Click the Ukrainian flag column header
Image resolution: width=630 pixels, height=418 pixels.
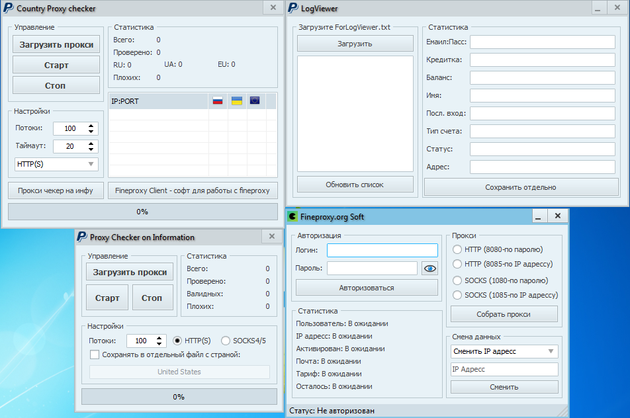(236, 101)
